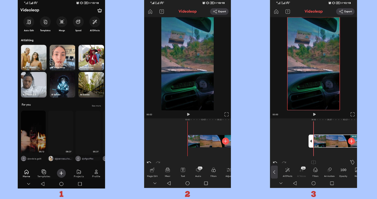Open the AI Panorama card

(x=34, y=58)
